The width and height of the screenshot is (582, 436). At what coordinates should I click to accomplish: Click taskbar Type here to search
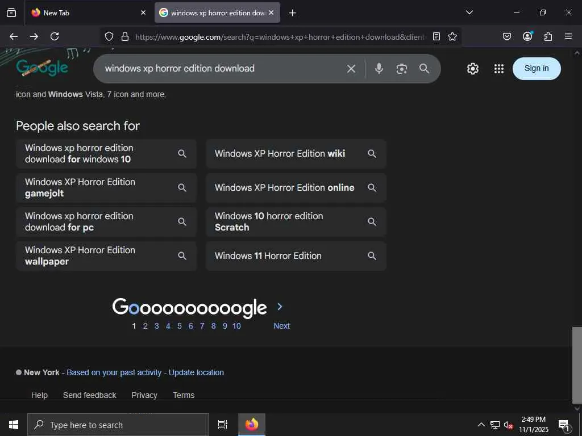[118, 425]
